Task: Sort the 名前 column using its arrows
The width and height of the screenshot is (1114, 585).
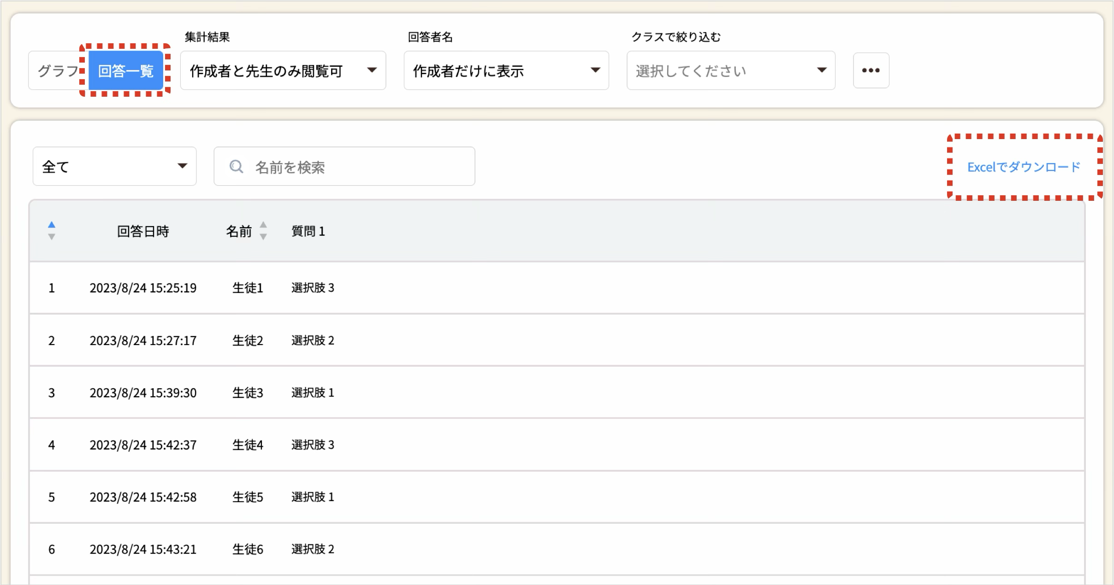Action: click(263, 230)
